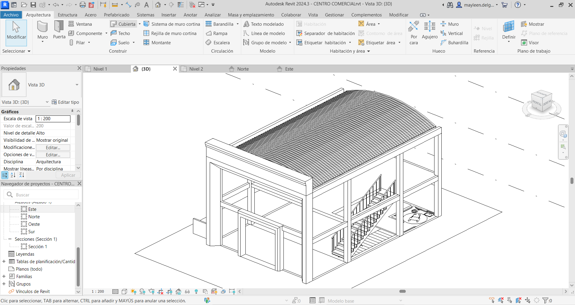Activate the Escalera tool

221,42
